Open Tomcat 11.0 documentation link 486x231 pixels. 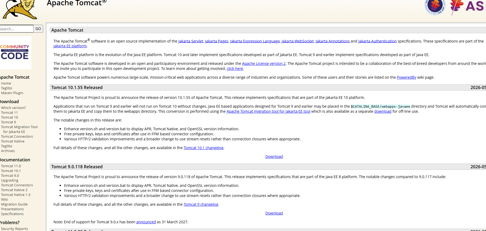pyautogui.click(x=11, y=166)
